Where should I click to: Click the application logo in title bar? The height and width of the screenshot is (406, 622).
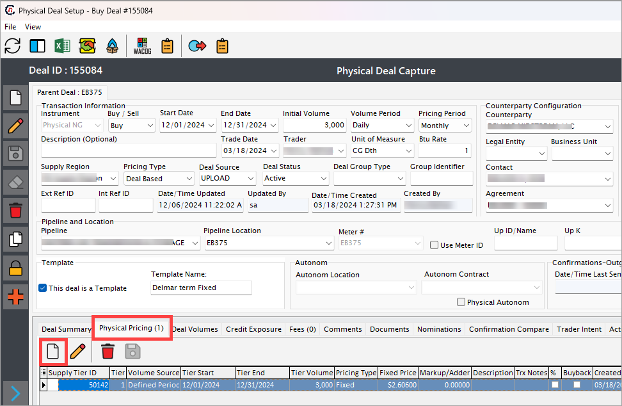(x=10, y=10)
